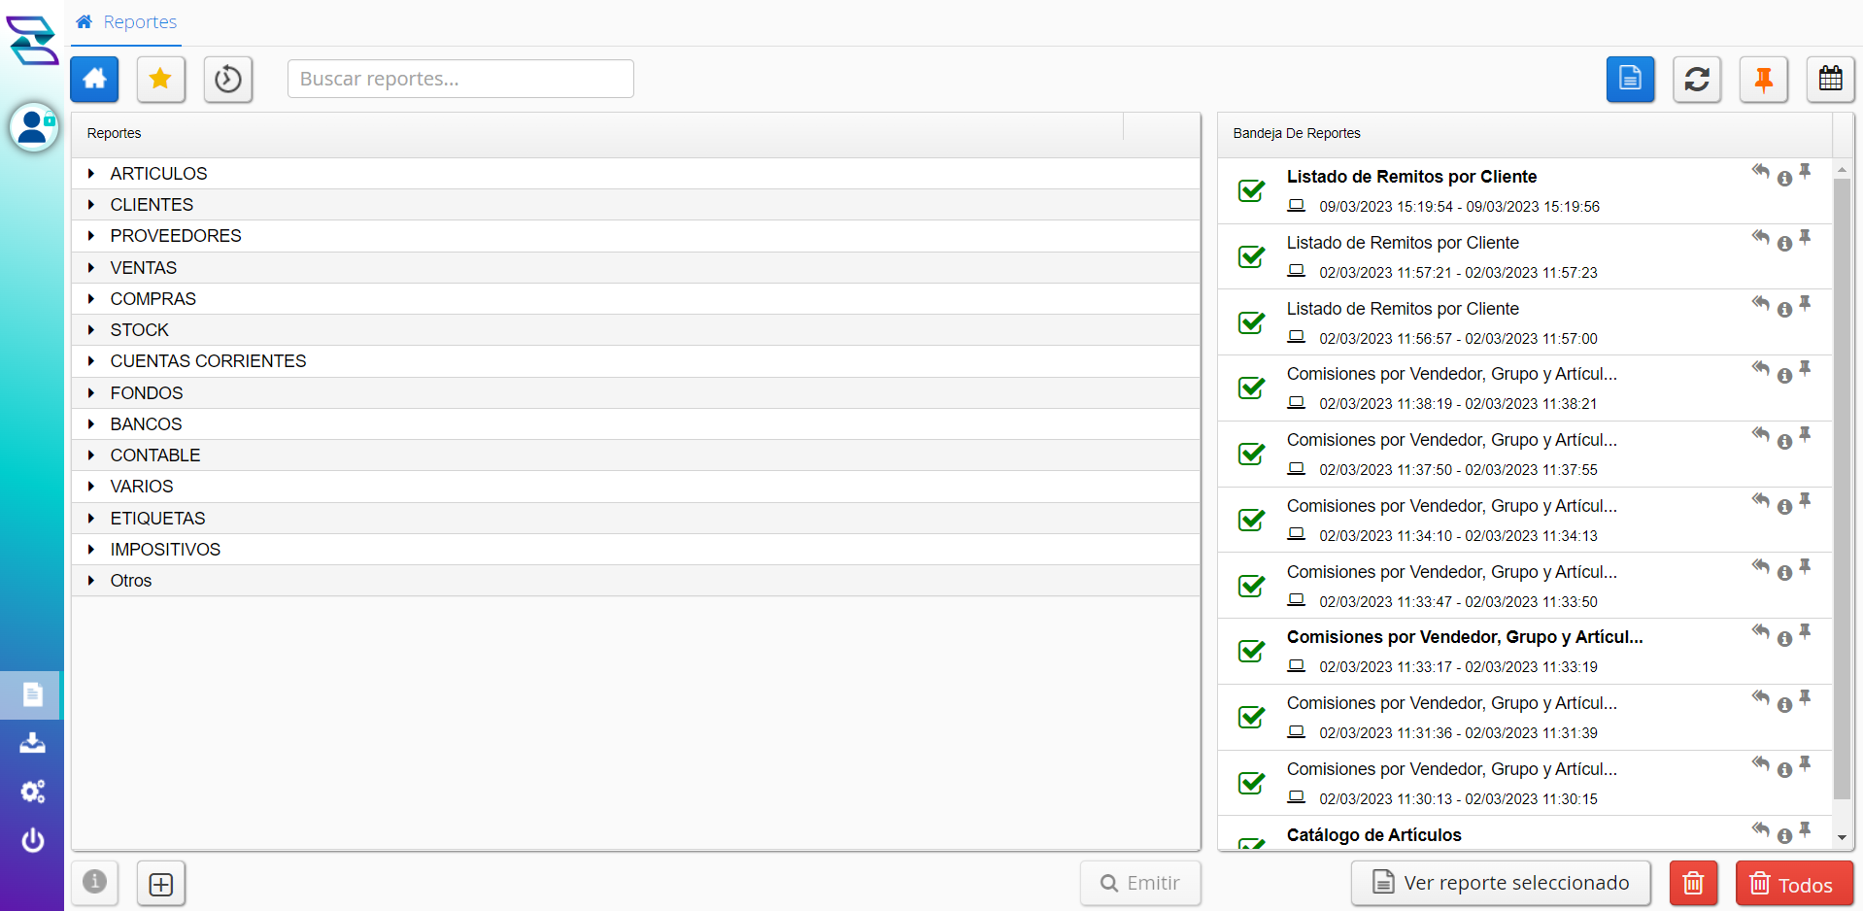Expand the CUENTAS CORRIENTES category
Image resolution: width=1863 pixels, height=911 pixels.
91,361
